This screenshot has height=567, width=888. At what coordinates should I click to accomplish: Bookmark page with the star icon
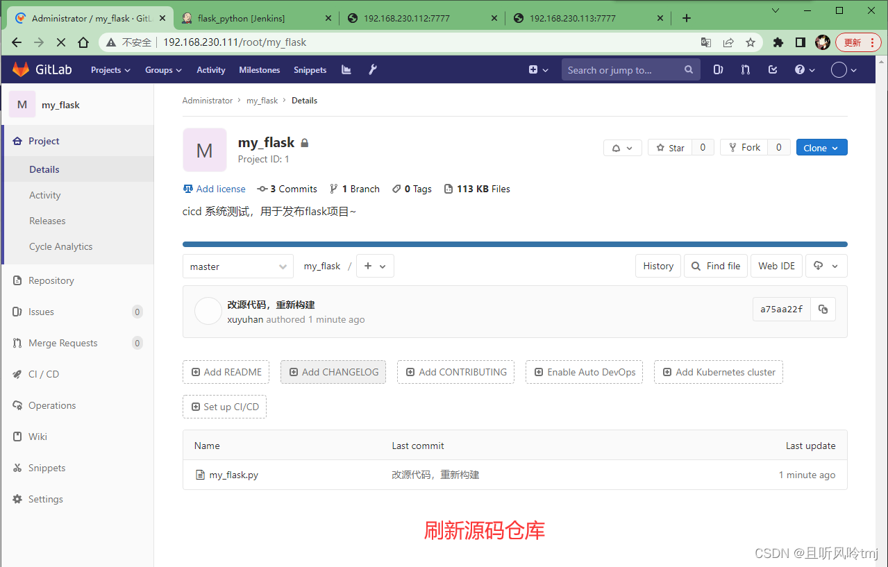pos(751,42)
